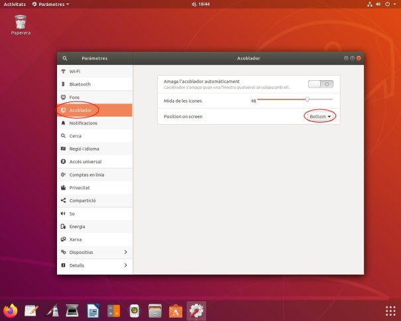Screen dimensions: 401x321
Task: Click the bell icon beside Notificacions
Action: click(x=63, y=123)
